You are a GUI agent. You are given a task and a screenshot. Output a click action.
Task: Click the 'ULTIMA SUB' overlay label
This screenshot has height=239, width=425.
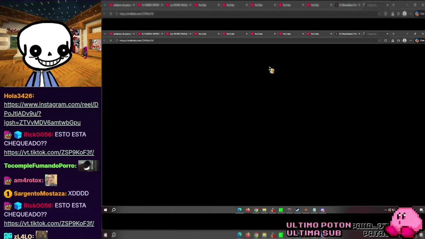point(314,233)
